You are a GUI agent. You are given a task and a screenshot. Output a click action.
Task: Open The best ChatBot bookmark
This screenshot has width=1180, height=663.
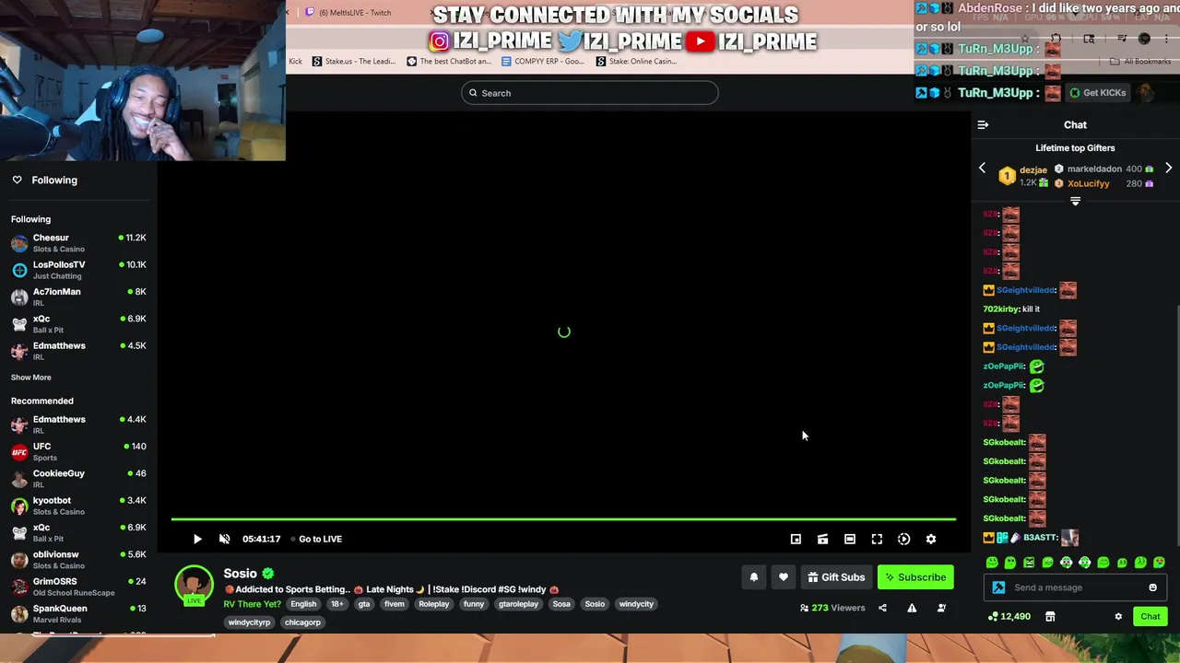click(450, 62)
